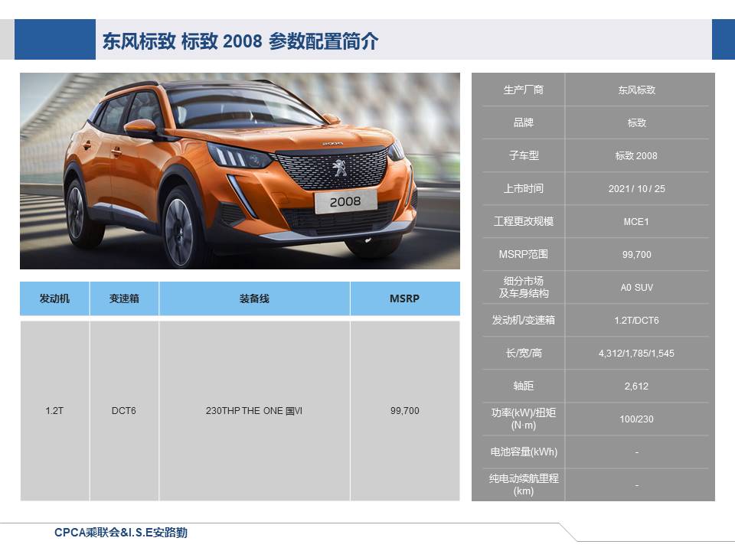
Task: Click the 电池容量(kWh) label
Action: tap(524, 452)
